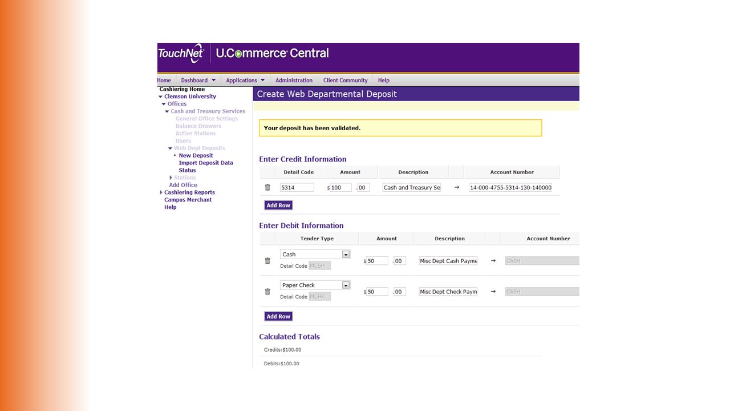Open the Administration menu item

pos(294,80)
